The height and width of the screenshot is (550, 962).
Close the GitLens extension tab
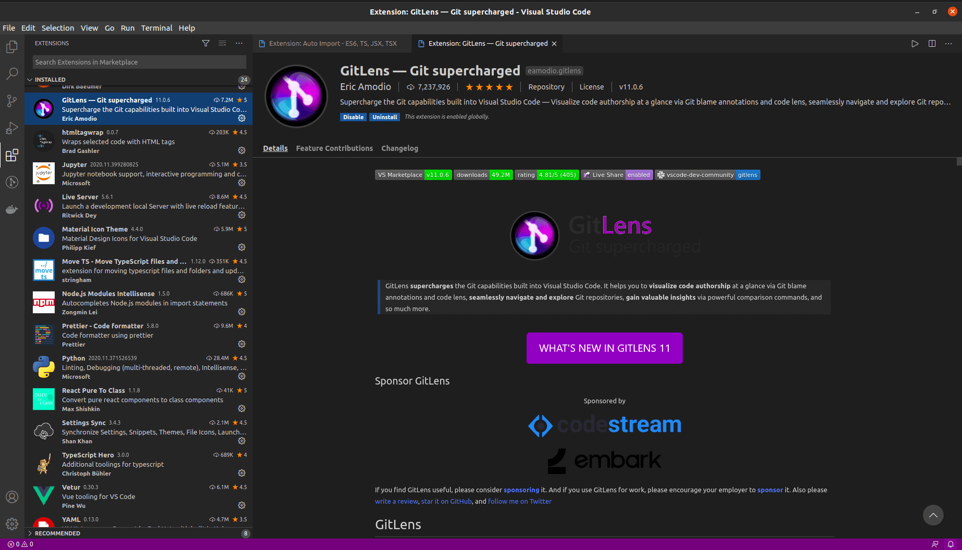point(554,44)
